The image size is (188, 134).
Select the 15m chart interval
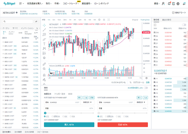[x=59, y=20]
